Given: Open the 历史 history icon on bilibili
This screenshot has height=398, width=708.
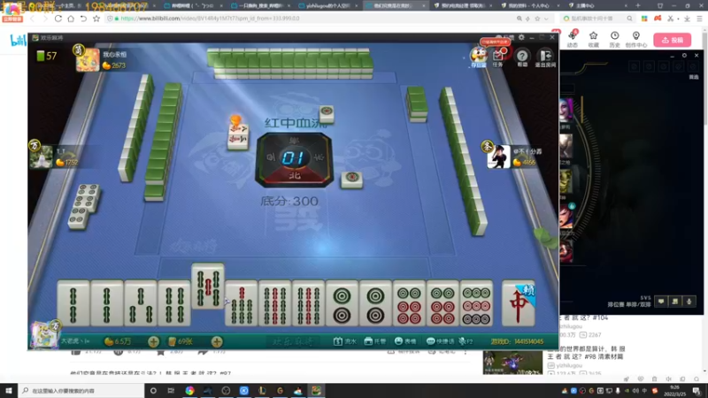Looking at the screenshot, I should pyautogui.click(x=614, y=39).
